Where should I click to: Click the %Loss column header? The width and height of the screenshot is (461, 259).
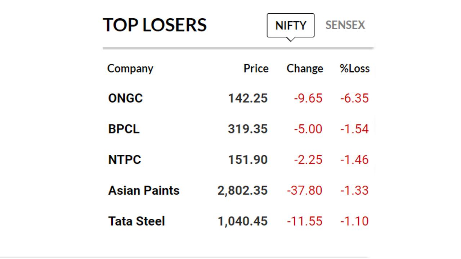pos(354,68)
